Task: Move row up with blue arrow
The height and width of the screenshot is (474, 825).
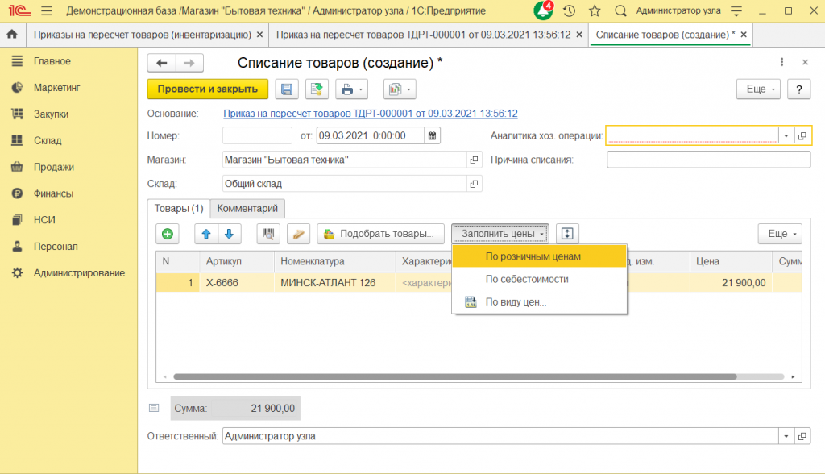Action: point(206,234)
